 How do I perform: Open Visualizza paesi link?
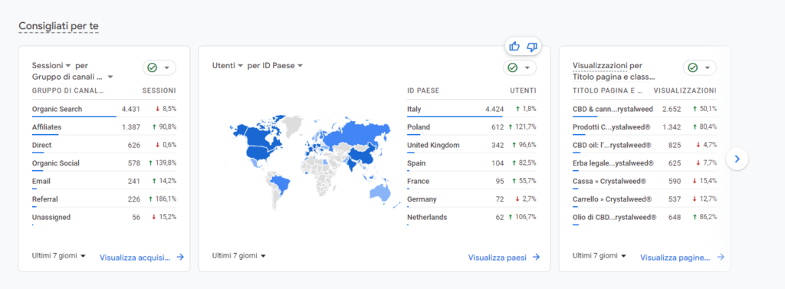pyautogui.click(x=504, y=258)
